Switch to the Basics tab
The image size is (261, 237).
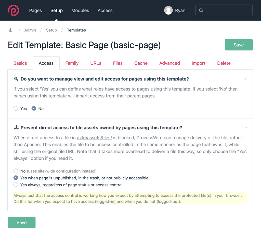pos(20,63)
